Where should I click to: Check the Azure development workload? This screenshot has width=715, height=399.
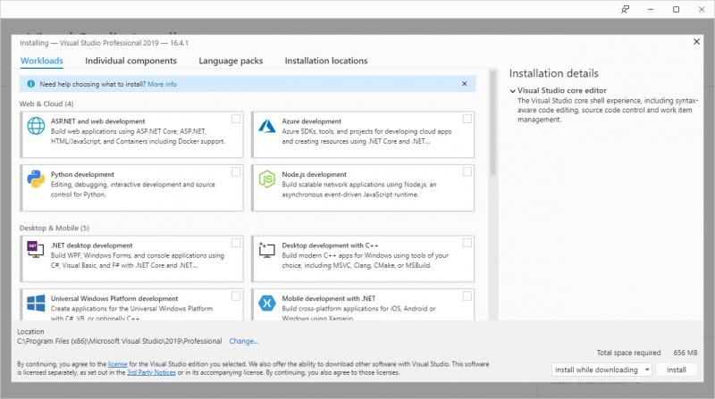(467, 119)
